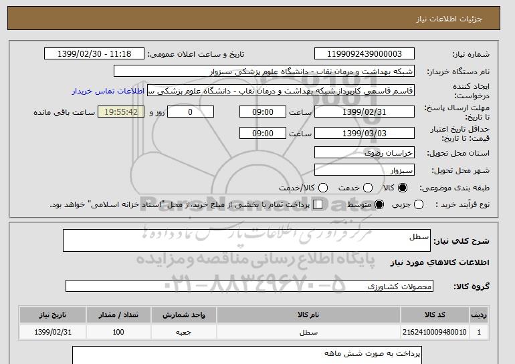515x364 pixels.
Task: Click row number 1 cell
Action: [479, 332]
